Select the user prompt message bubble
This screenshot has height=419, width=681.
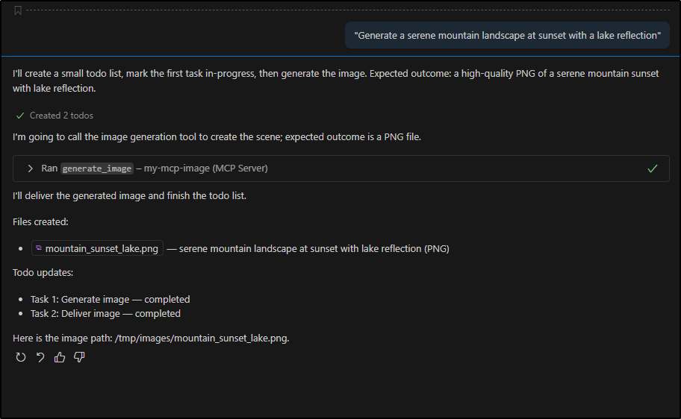pos(507,35)
